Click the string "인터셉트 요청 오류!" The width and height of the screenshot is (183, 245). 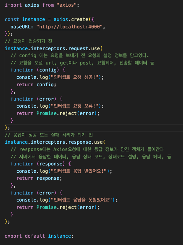(x=75, y=106)
